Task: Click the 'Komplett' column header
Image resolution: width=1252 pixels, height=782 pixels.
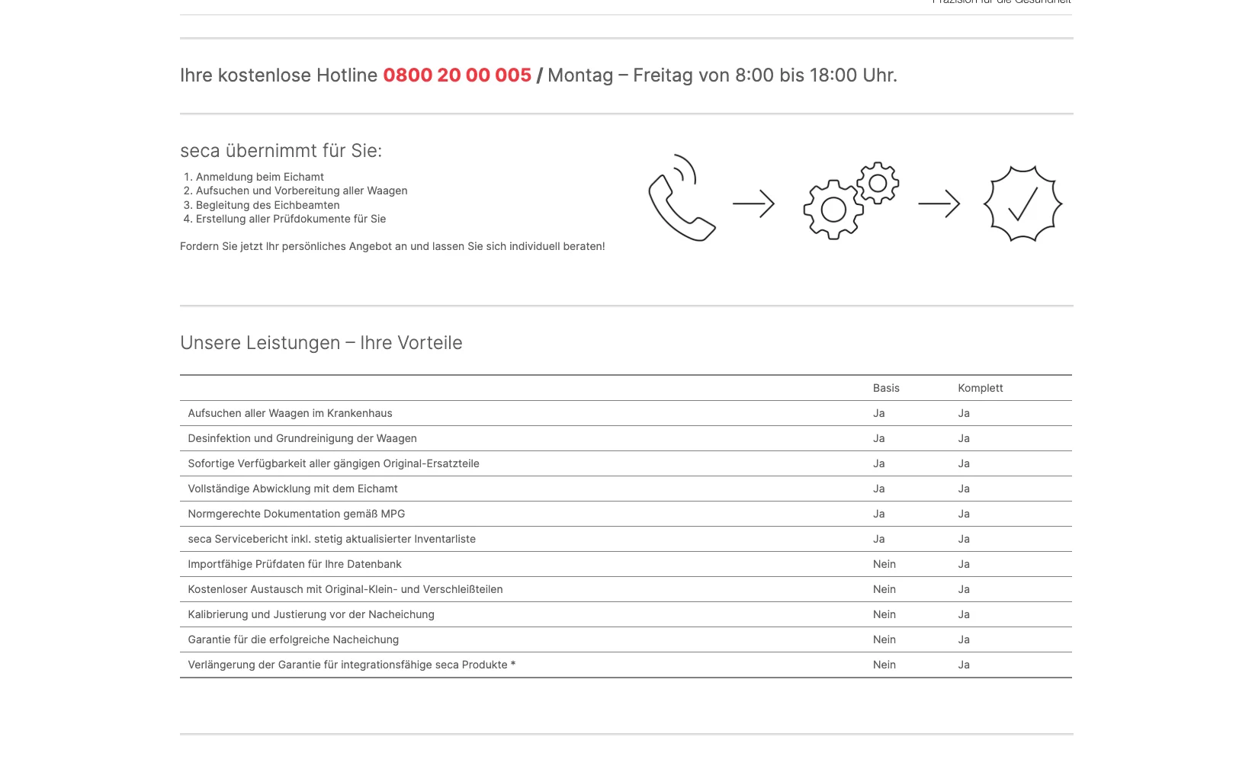Action: click(x=981, y=388)
